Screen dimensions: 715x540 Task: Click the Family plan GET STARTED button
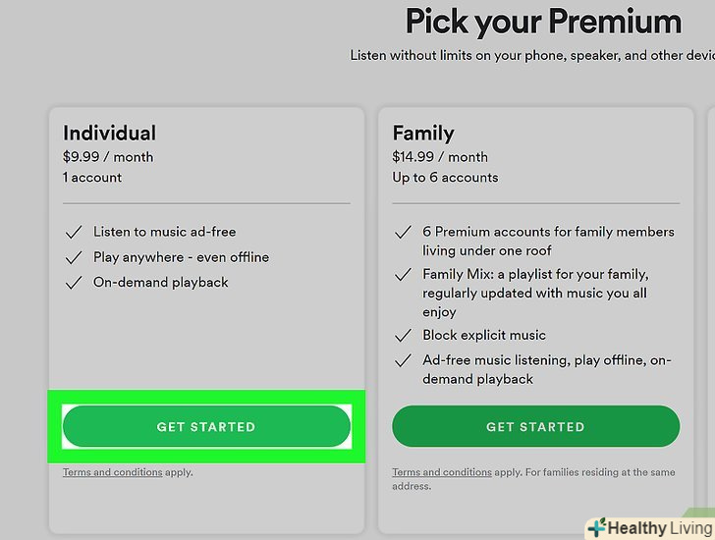(x=535, y=427)
